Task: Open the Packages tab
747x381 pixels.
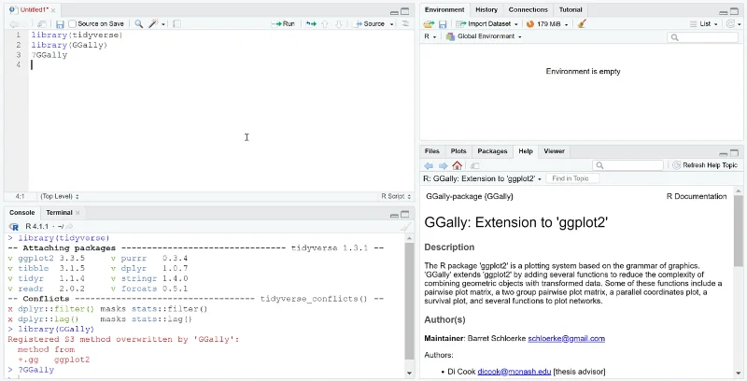Action: (x=492, y=151)
